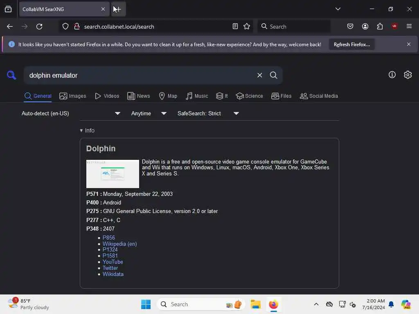Open Firefox View tab list icon

pyautogui.click(x=8, y=9)
